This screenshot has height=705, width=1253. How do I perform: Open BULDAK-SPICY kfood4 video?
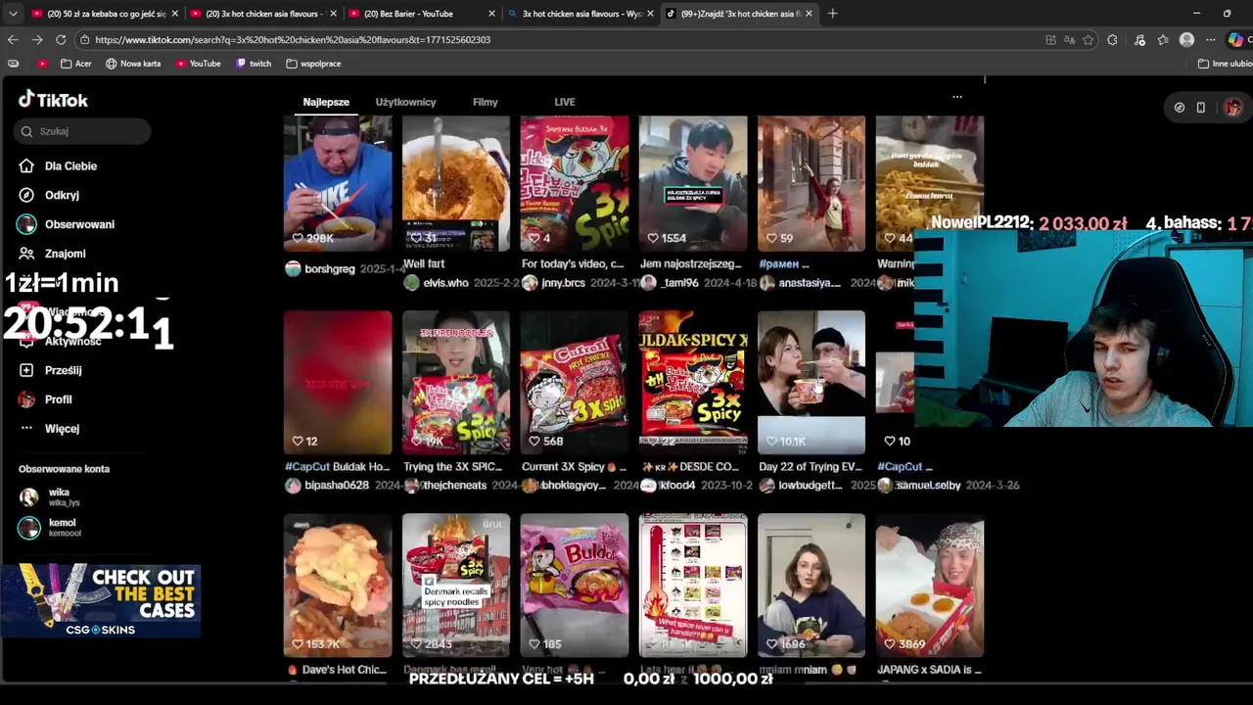(x=693, y=383)
